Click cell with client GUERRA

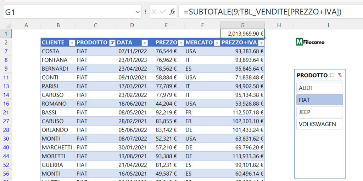58,165
